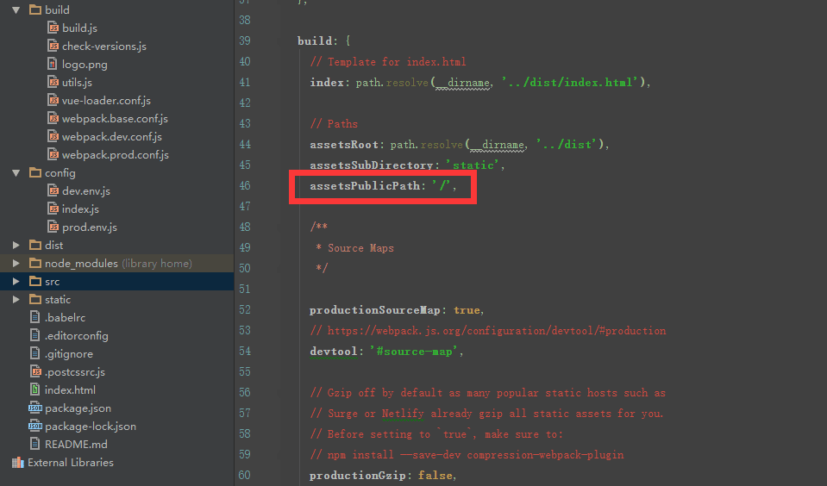Click the External Libraries icon
Screen dimensions: 827x486
pos(18,462)
